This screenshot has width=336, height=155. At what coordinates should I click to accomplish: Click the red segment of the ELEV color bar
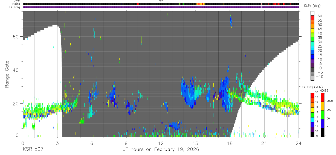pos(312,18)
